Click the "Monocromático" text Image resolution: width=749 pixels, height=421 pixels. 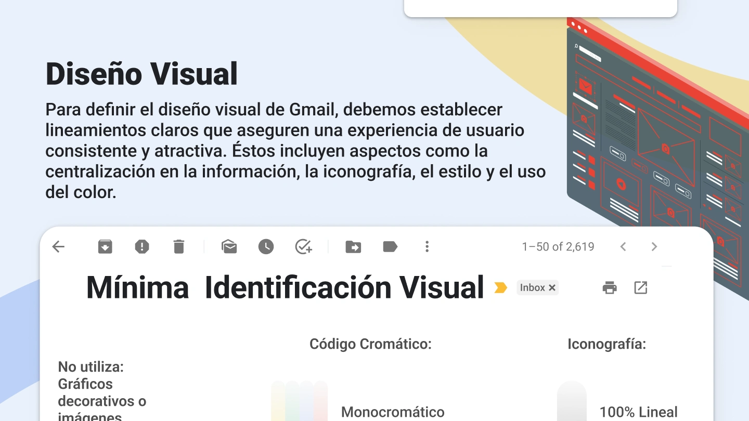click(393, 413)
